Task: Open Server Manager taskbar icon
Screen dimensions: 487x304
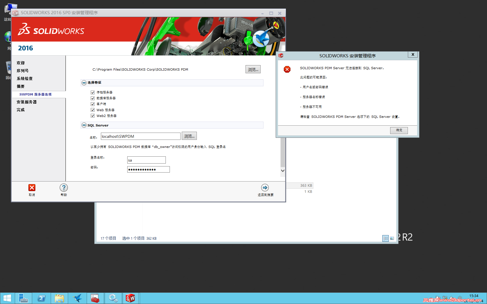Action: click(23, 298)
